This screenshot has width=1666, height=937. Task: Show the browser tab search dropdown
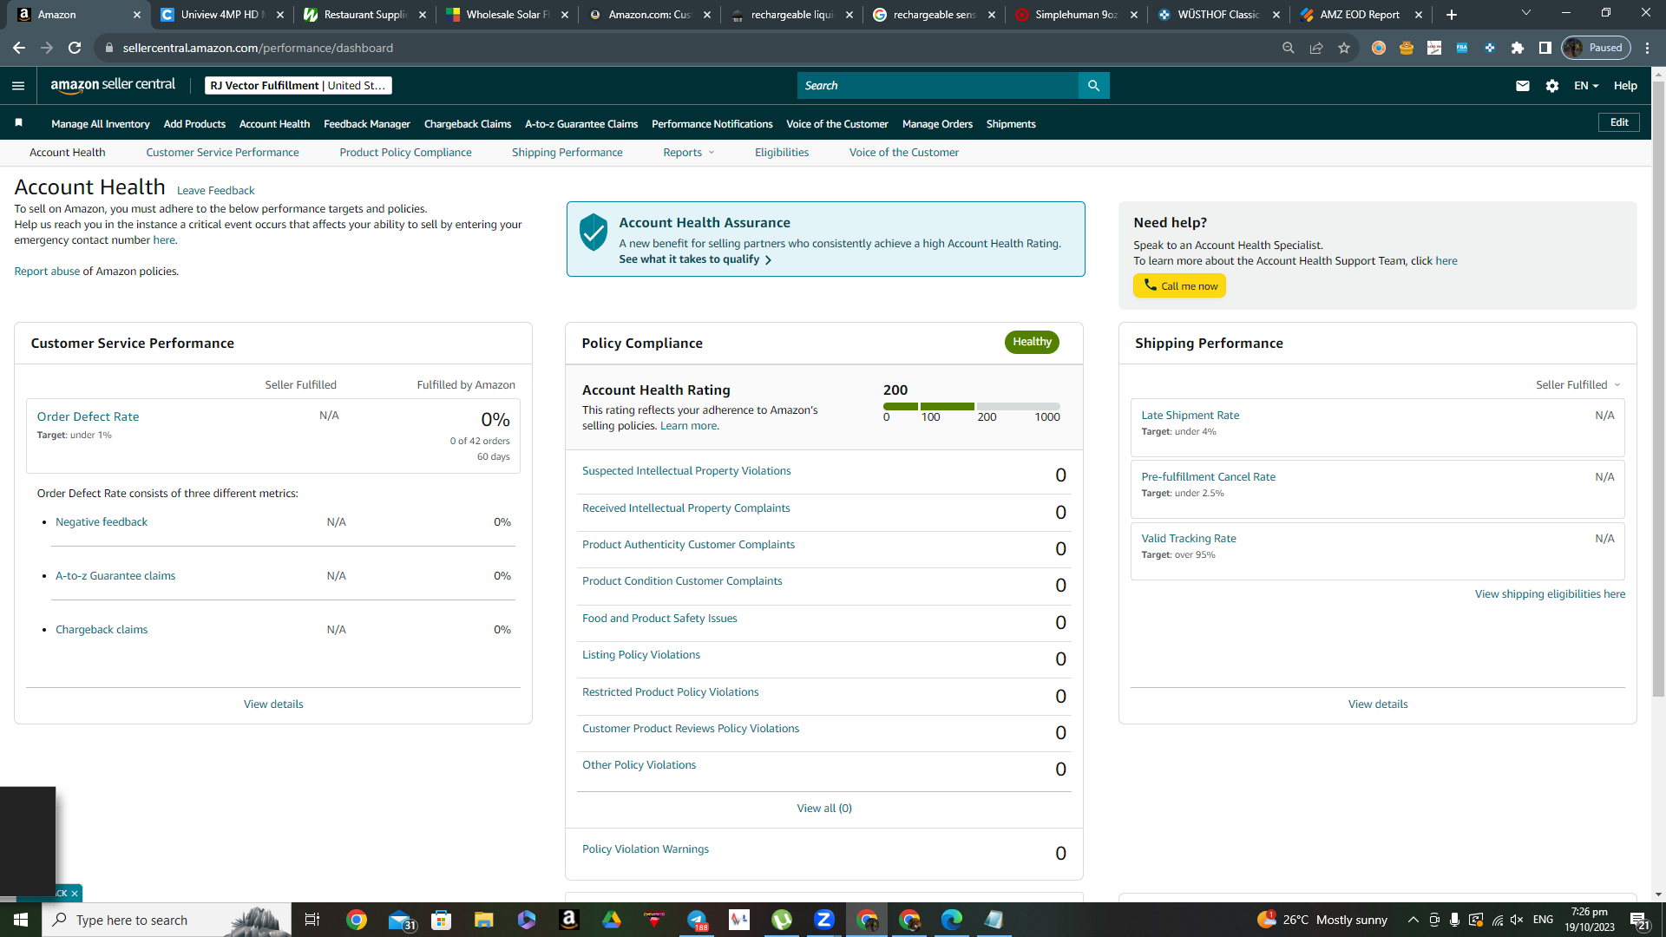tap(1526, 14)
